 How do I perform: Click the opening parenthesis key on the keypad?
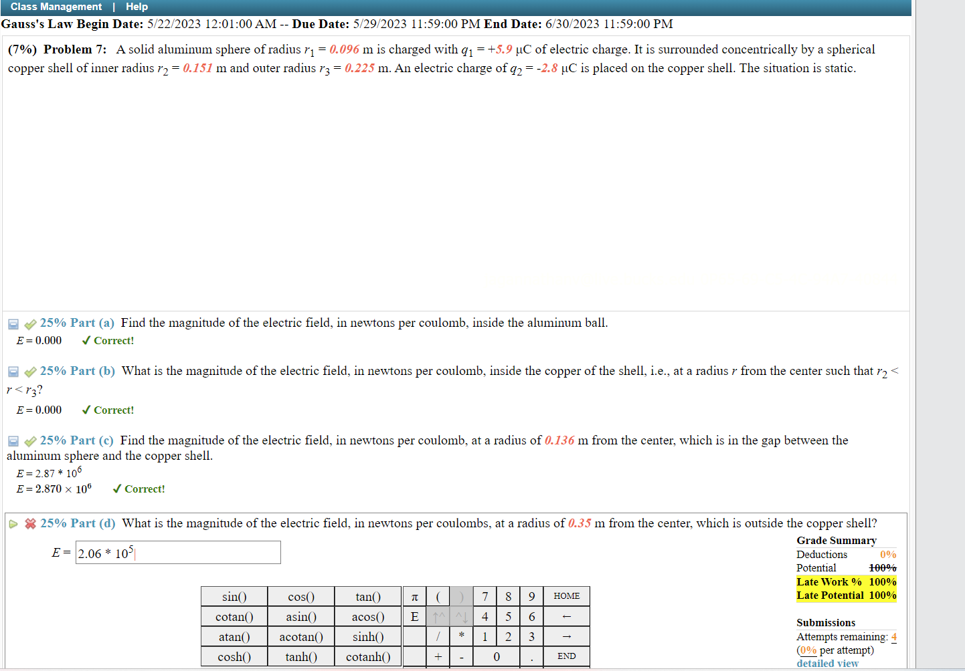[x=438, y=595]
